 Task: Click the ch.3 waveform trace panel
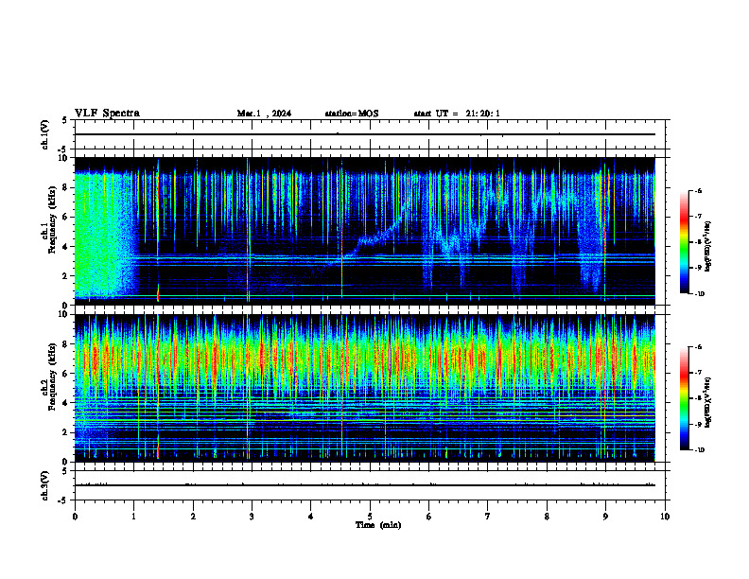370,485
